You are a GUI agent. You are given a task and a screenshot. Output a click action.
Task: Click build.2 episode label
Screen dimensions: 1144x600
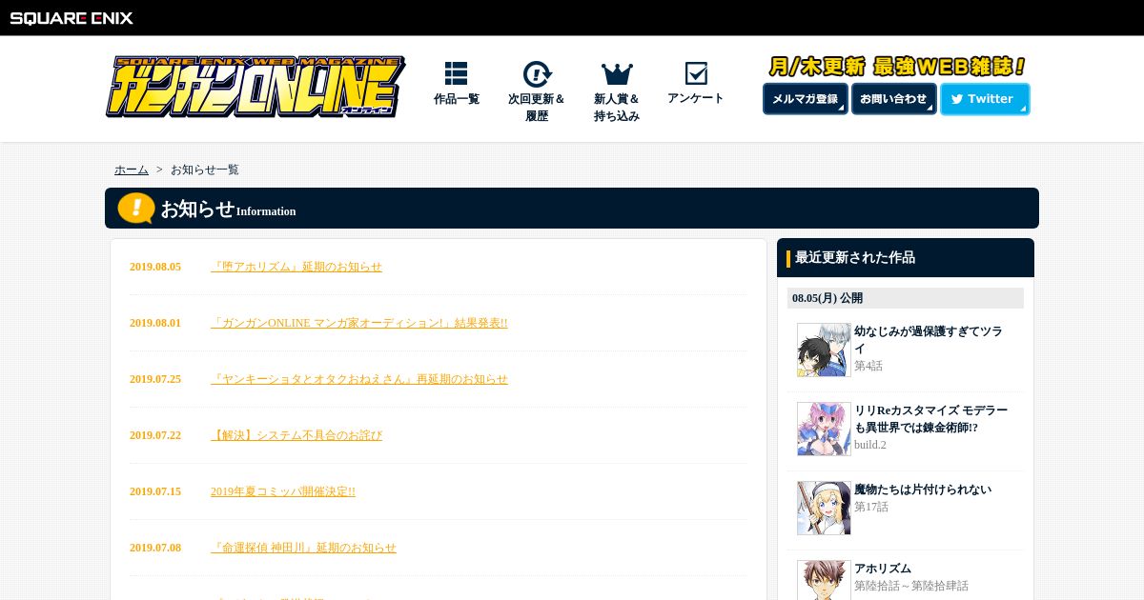point(870,445)
